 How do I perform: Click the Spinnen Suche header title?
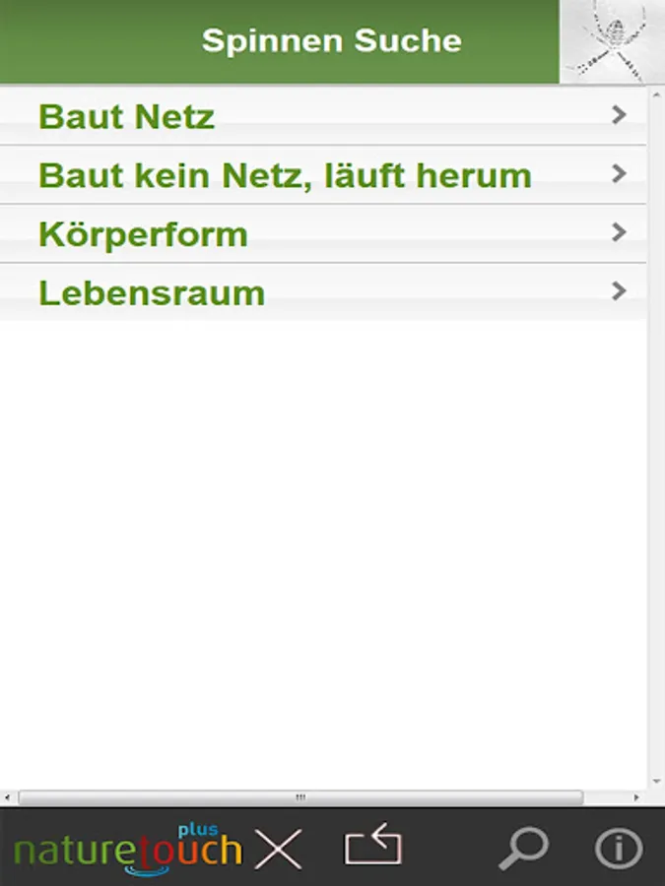(331, 41)
